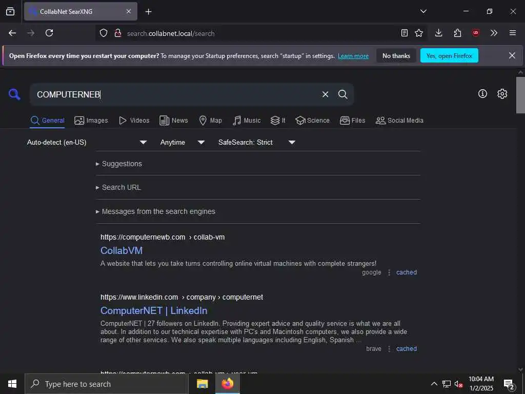The image size is (525, 394).
Task: Click the page vertical scrollbar thumb
Action: [520, 95]
